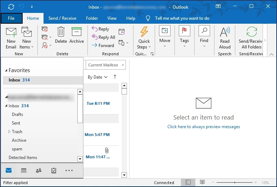Screen dimensions: 277x187
Task: Open the spam folder
Action: point(17,149)
